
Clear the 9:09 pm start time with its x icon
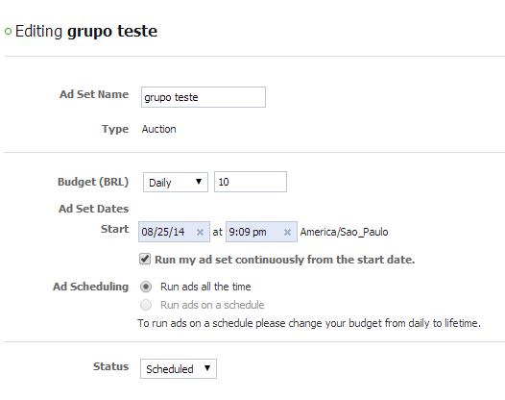[x=287, y=232]
